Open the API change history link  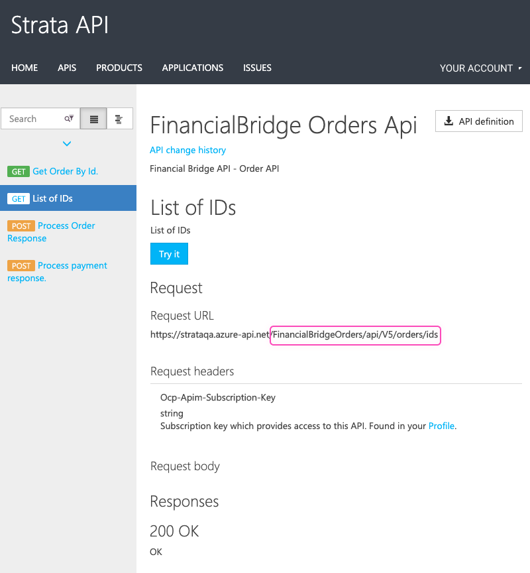(188, 150)
